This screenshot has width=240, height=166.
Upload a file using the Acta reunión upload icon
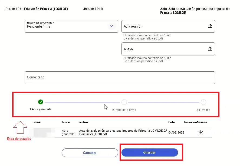coord(210,26)
